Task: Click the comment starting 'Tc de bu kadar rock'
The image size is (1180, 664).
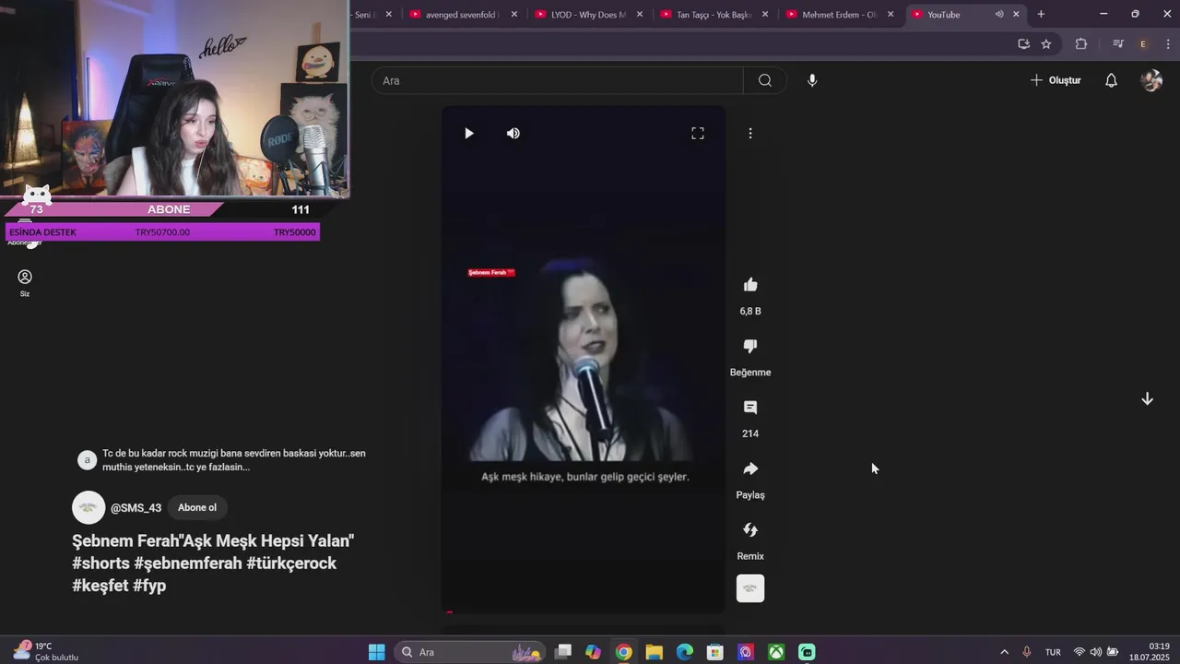Action: coord(233,460)
